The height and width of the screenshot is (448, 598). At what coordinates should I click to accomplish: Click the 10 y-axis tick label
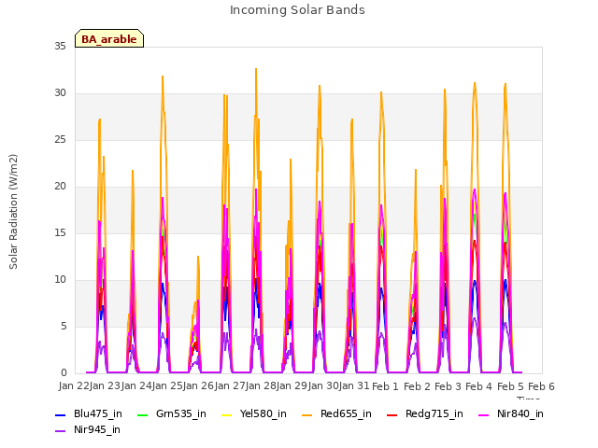[60, 280]
